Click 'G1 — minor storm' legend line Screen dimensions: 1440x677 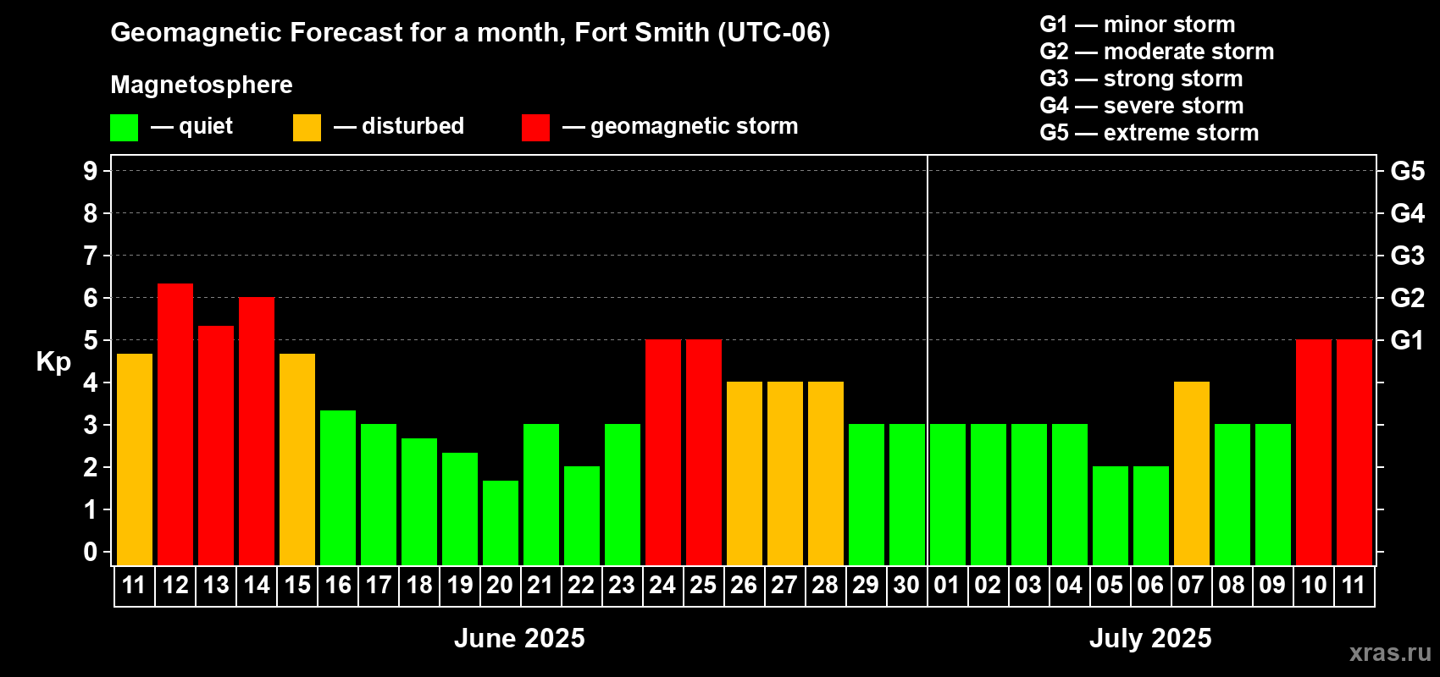1138,25
